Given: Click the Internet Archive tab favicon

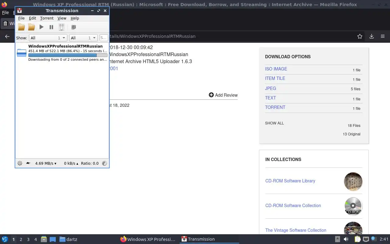Looking at the screenshot, I should (x=5, y=23).
